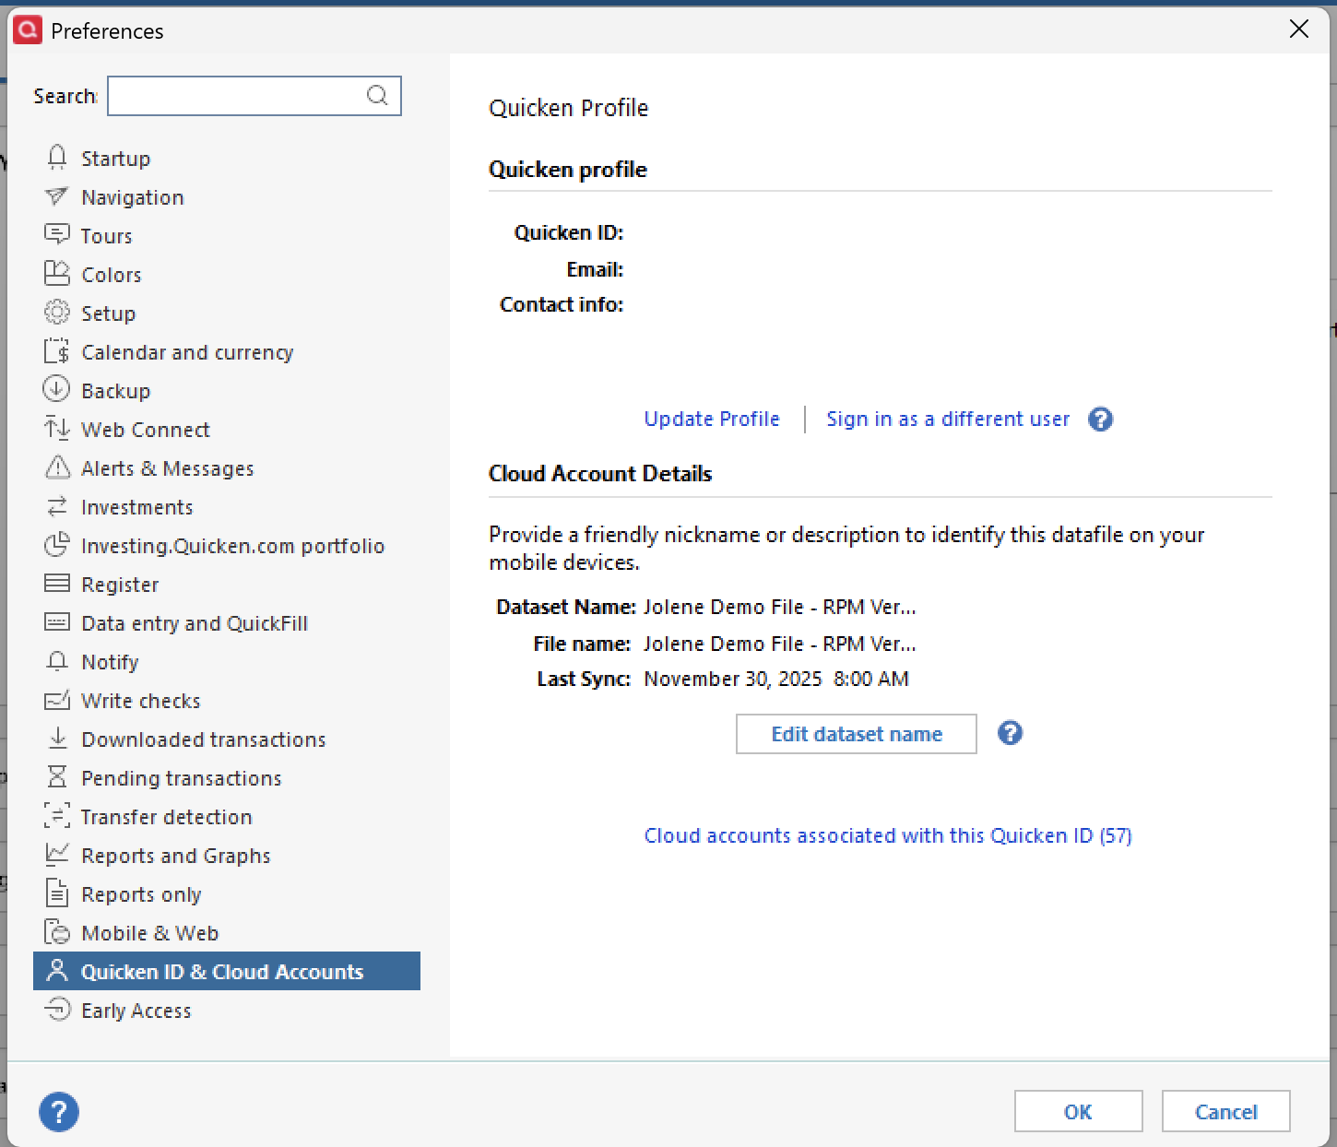The height and width of the screenshot is (1147, 1337).
Task: Open the bottom-left help button
Action: pos(58,1112)
